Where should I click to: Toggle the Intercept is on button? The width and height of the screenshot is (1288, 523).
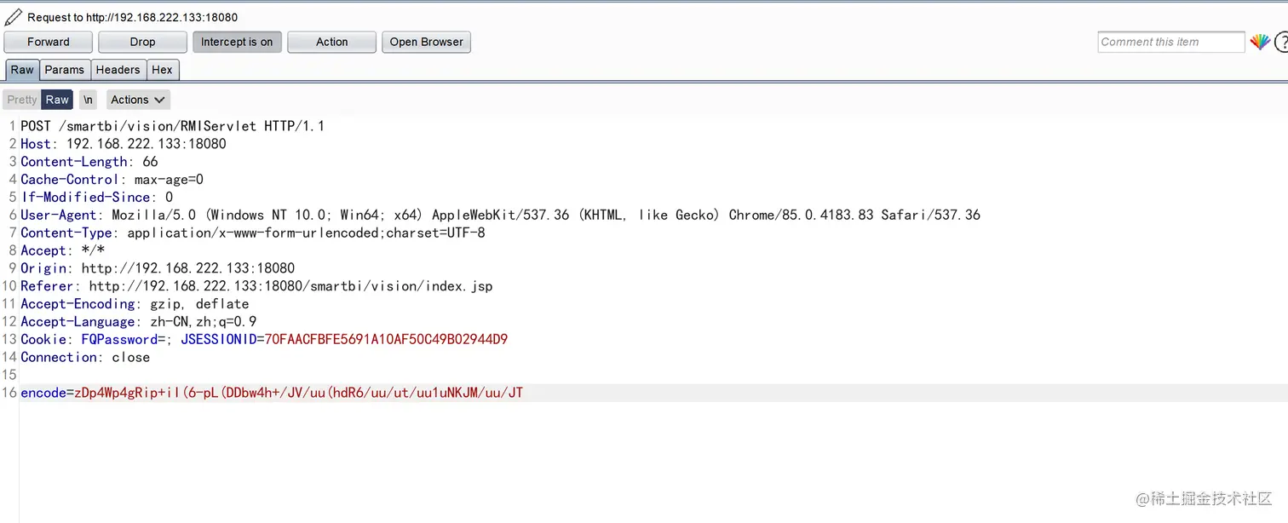(x=237, y=42)
